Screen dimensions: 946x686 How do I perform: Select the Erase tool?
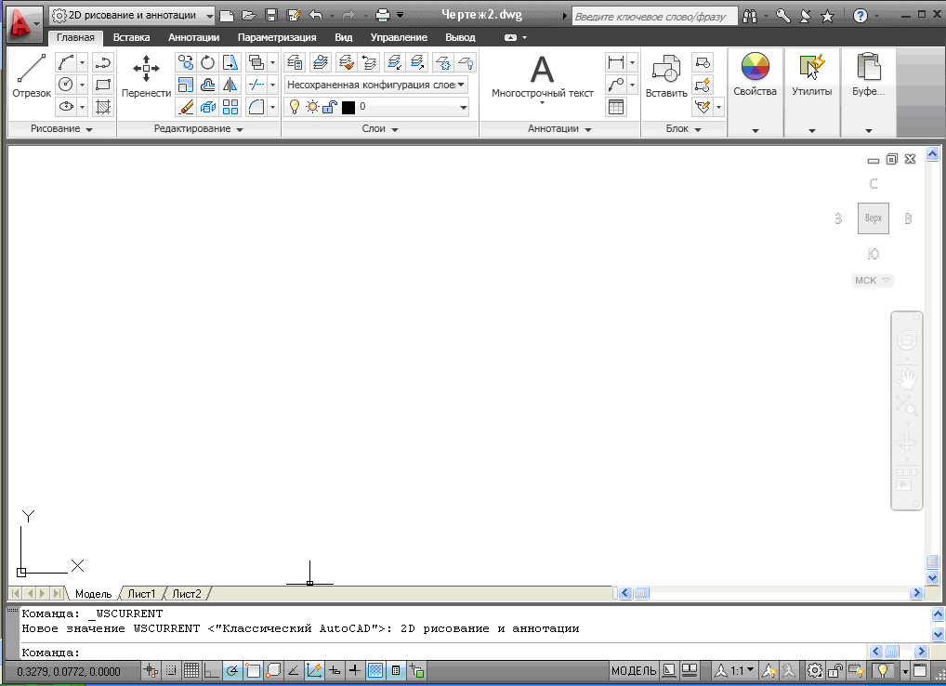coord(186,107)
